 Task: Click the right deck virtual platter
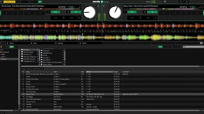pos(115,12)
